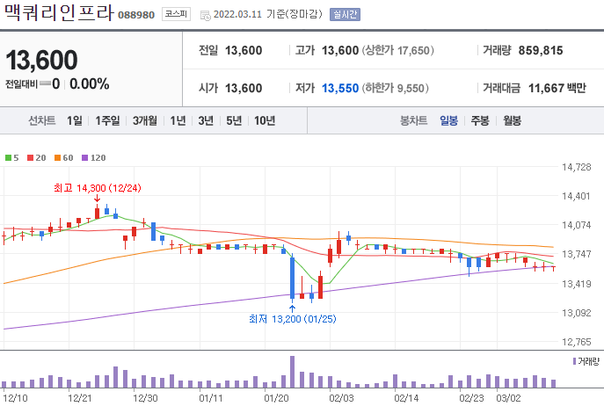Click the 0.00% change rate value
Viewport: 604px width, 406px height.
(x=90, y=83)
